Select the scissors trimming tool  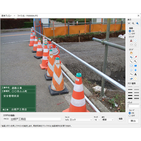pyautogui.click(x=131, y=40)
